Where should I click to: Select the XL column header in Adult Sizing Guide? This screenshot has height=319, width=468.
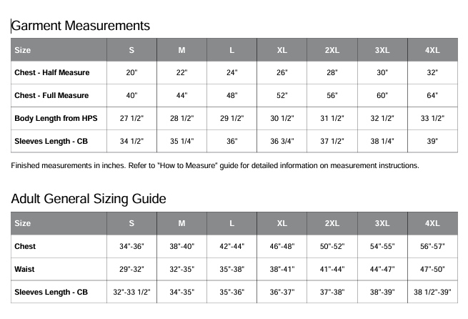coord(282,223)
